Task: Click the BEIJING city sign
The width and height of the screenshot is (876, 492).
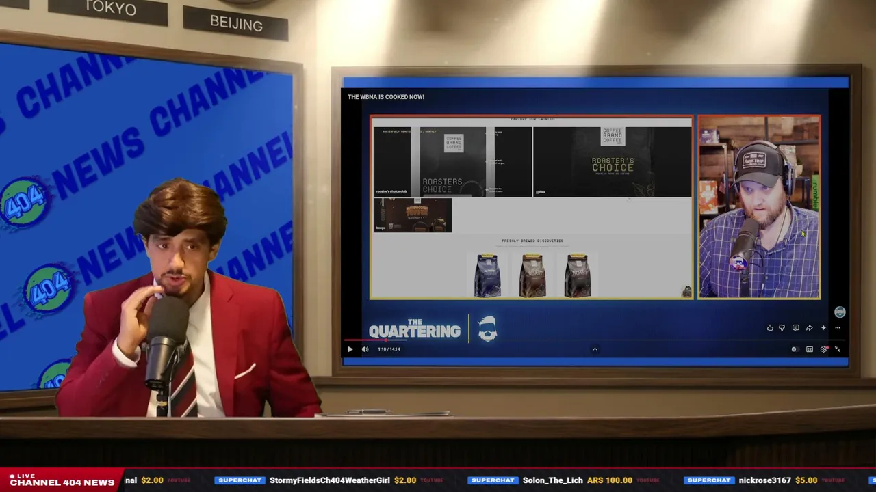Action: pos(236,23)
